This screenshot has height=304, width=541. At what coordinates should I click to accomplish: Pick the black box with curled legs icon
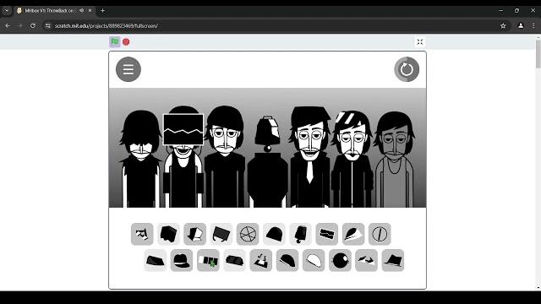coord(221,234)
